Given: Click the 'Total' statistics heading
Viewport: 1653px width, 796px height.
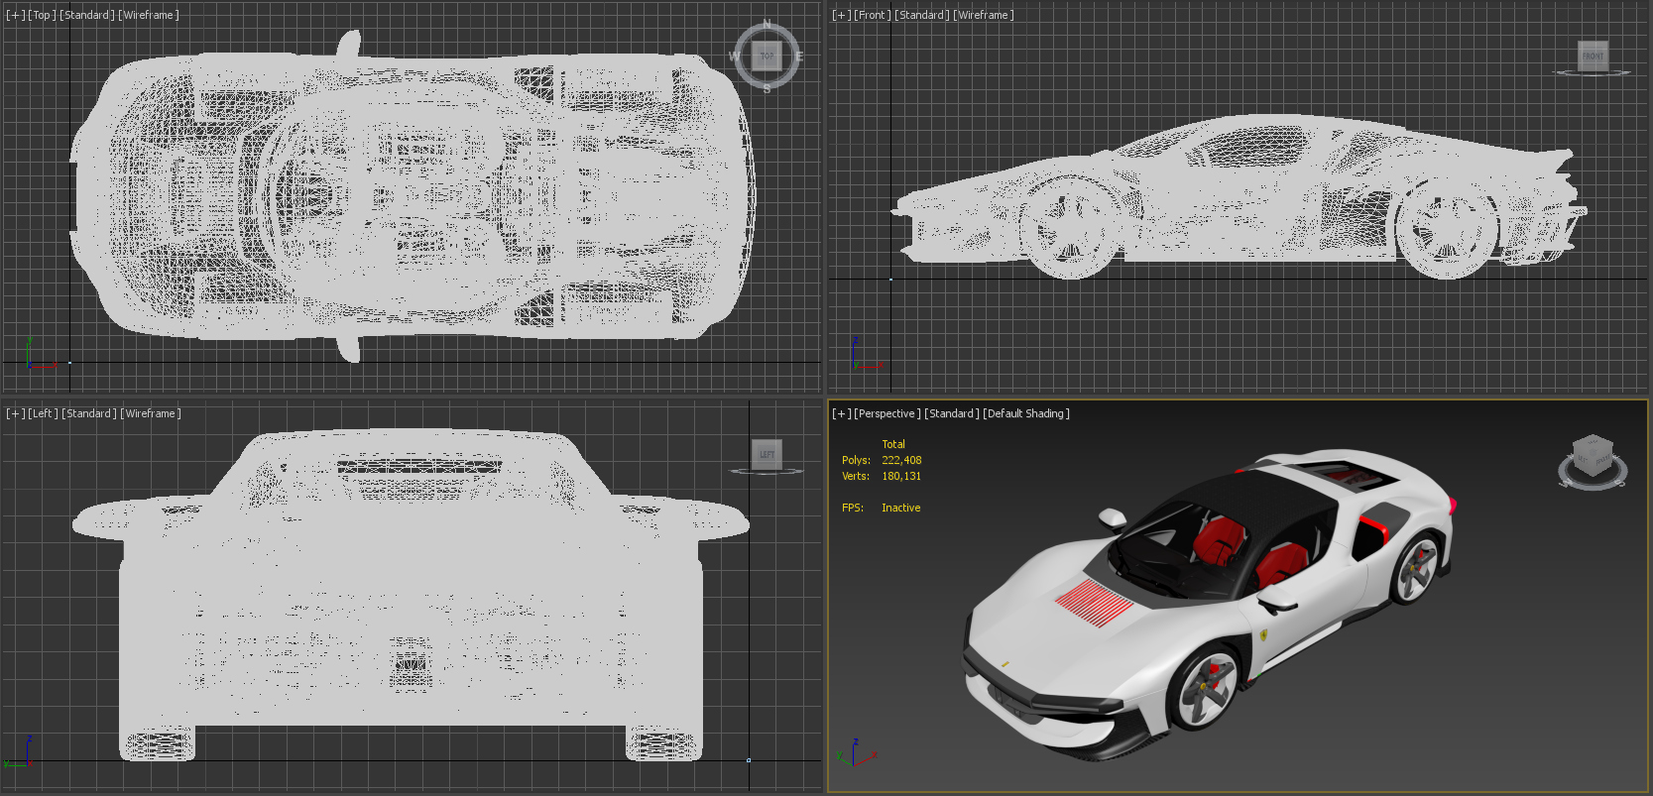Looking at the screenshot, I should tap(893, 444).
